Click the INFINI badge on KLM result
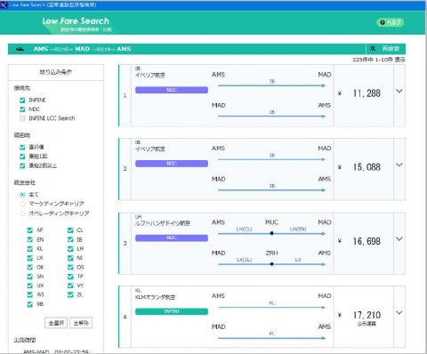The image size is (427, 354). pyautogui.click(x=172, y=311)
